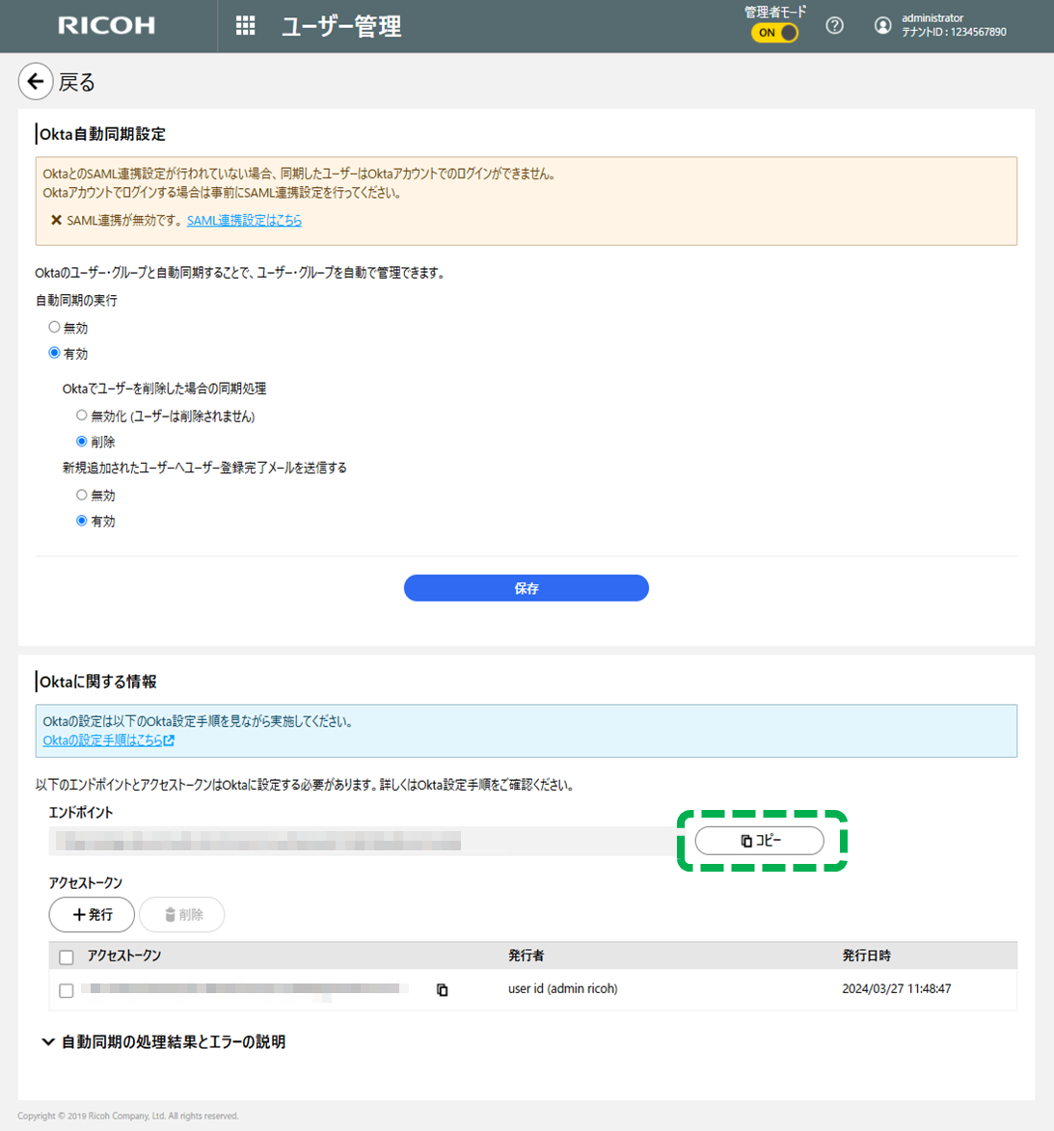Click the アクセストークン column header

point(124,956)
